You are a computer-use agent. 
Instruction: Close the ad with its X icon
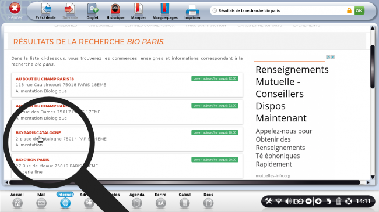(x=332, y=57)
